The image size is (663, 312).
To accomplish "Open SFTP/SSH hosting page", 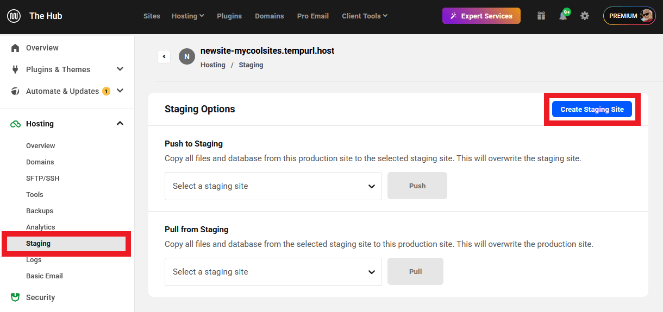I will tap(42, 178).
